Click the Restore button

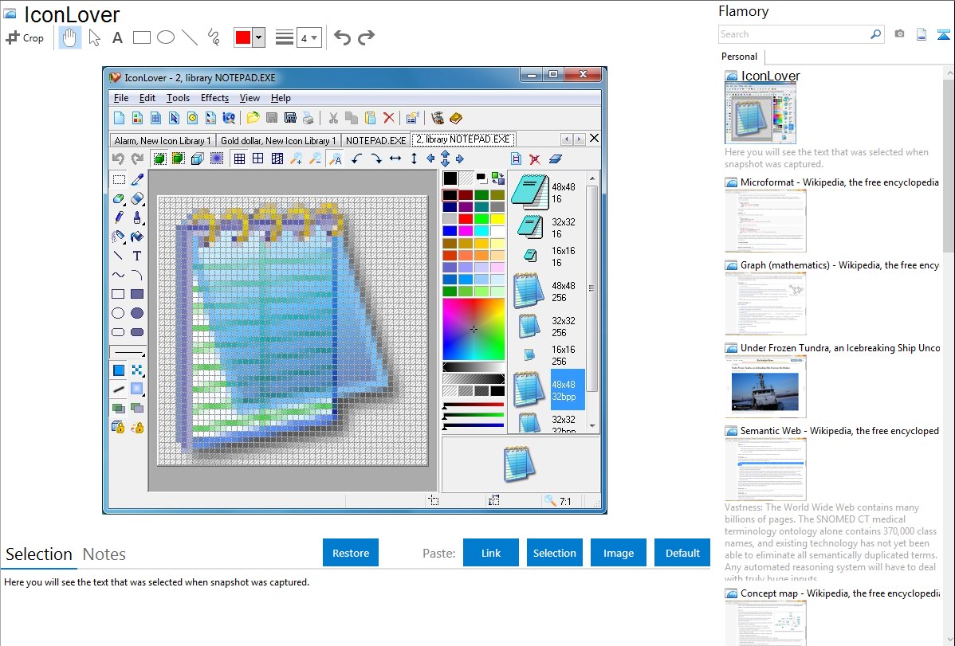click(x=351, y=553)
